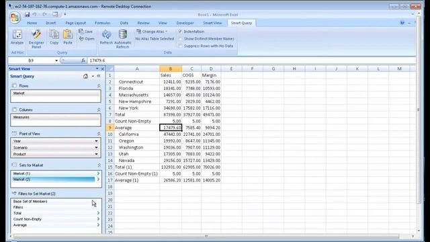Open the Insert ribbon tab
Screen dimensions: 430x242
[x=51, y=23]
